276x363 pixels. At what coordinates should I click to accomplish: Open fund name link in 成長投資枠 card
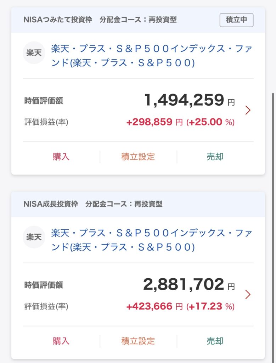151,240
